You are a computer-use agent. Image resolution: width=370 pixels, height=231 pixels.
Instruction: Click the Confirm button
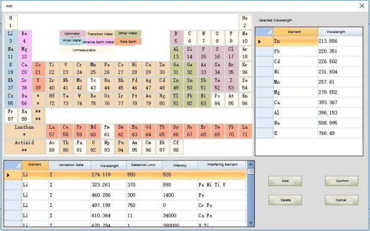pos(341,181)
